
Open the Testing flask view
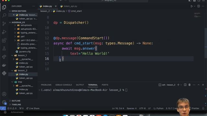click(4, 49)
